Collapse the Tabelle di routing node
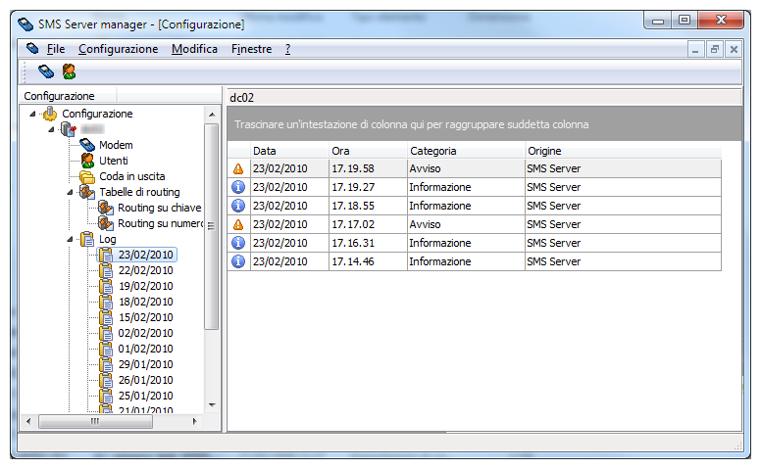The width and height of the screenshot is (761, 469). 70,192
